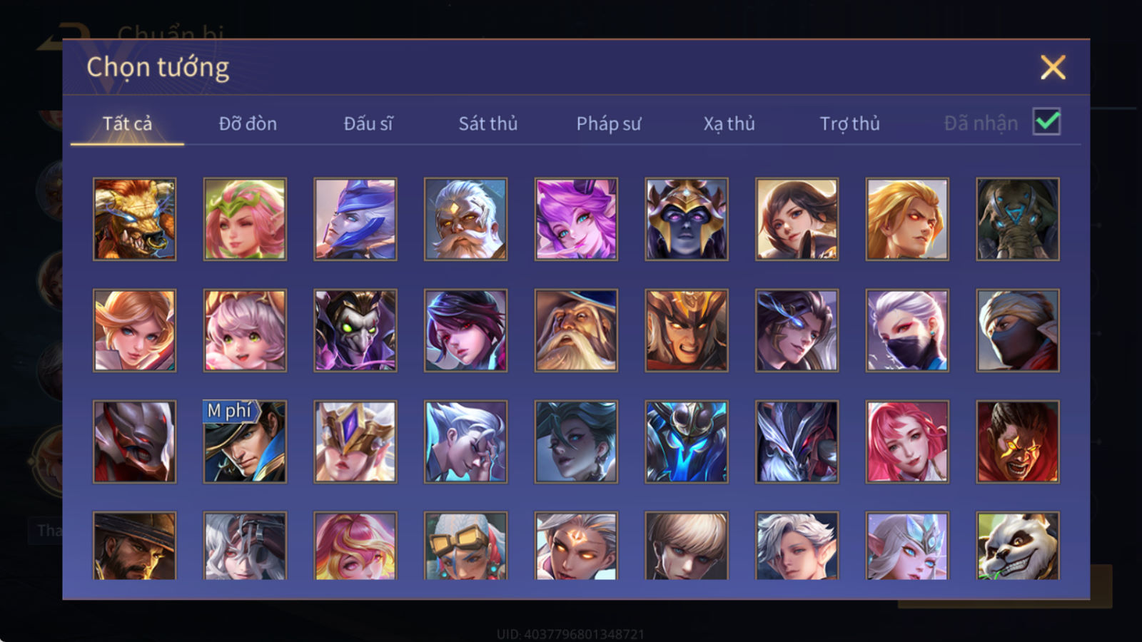
Task: Select the blue mech armor hero portrait
Action: [687, 442]
